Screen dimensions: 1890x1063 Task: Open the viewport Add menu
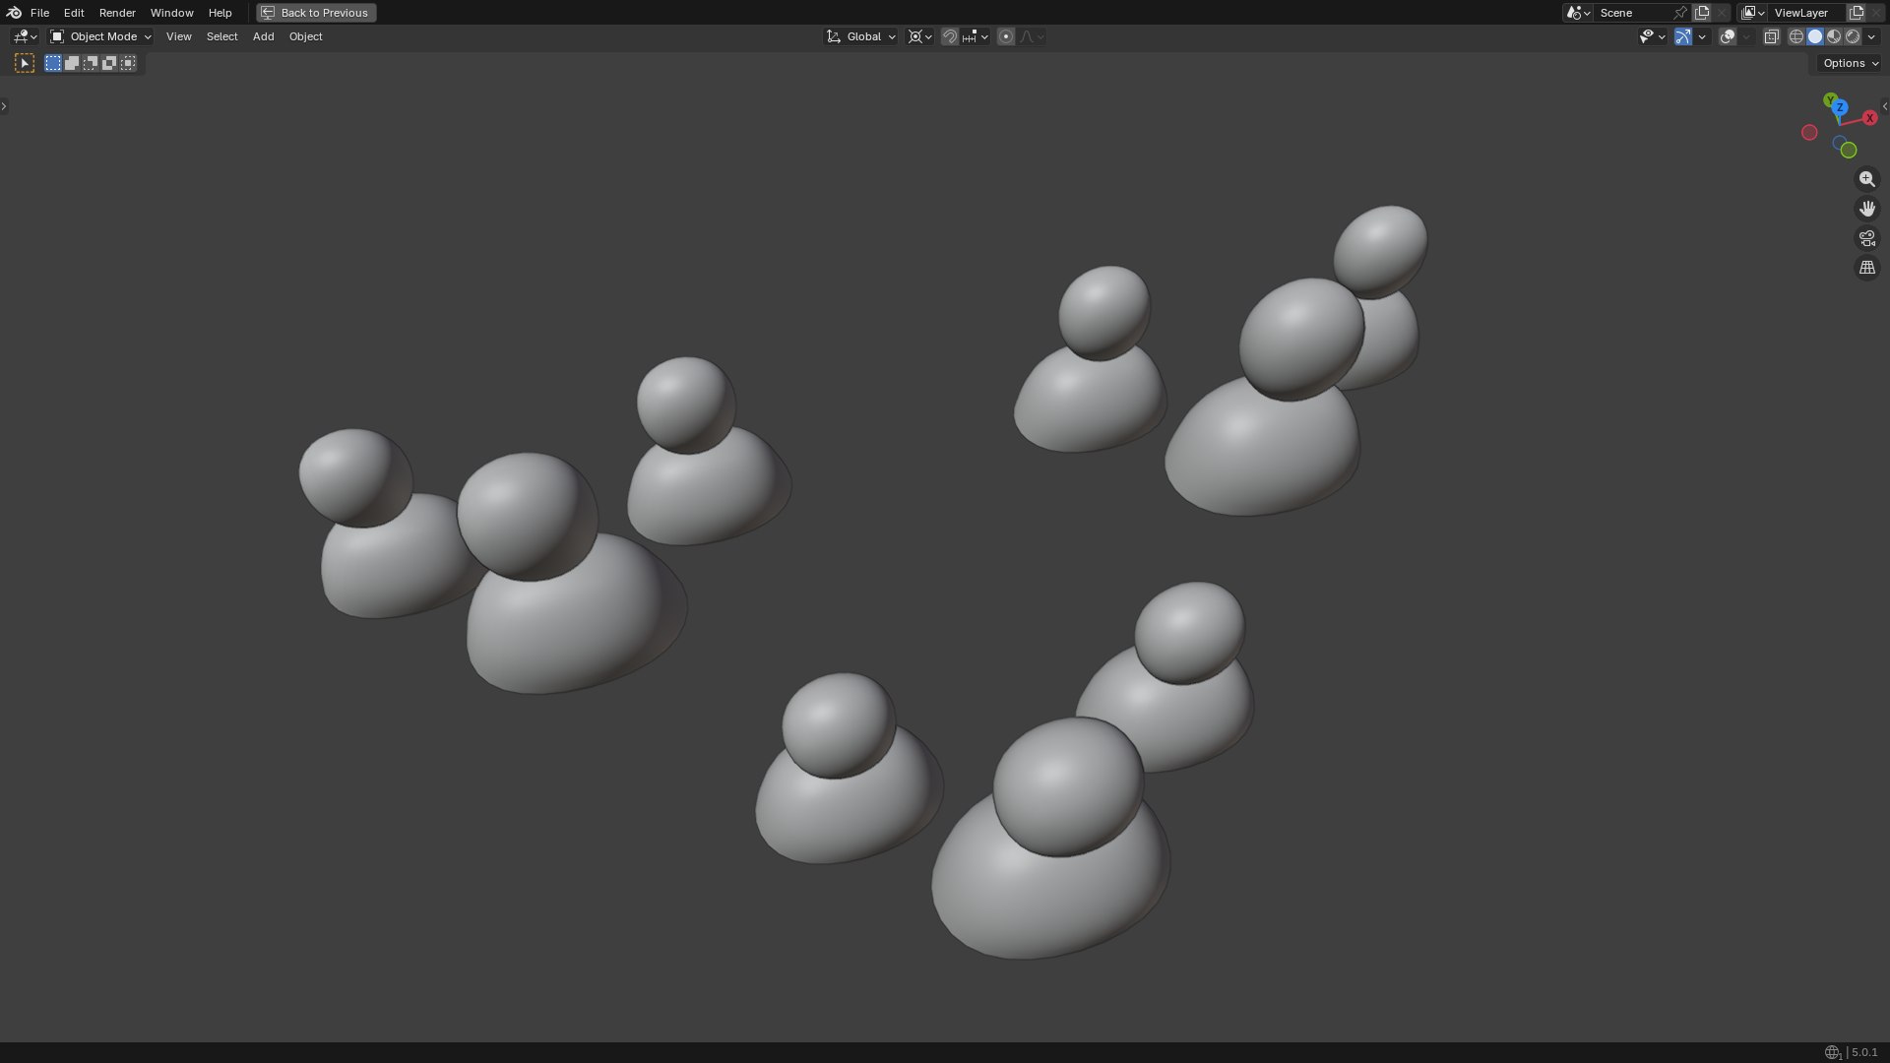pos(263,36)
